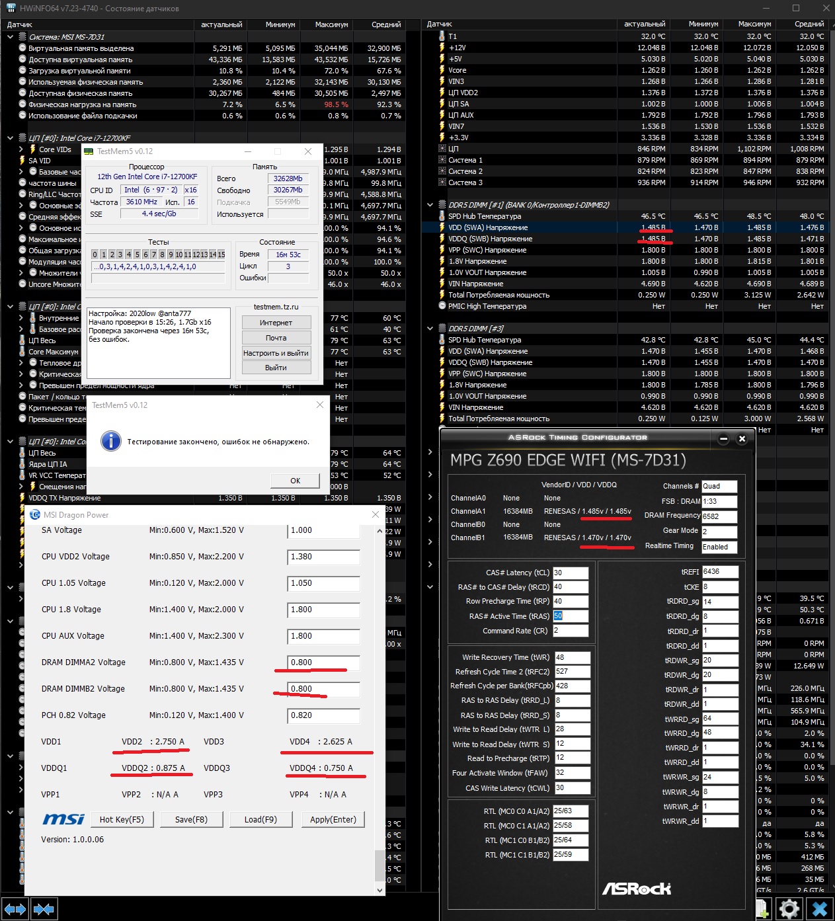Click the icon beside Виртуальная память выделена

click(23, 48)
